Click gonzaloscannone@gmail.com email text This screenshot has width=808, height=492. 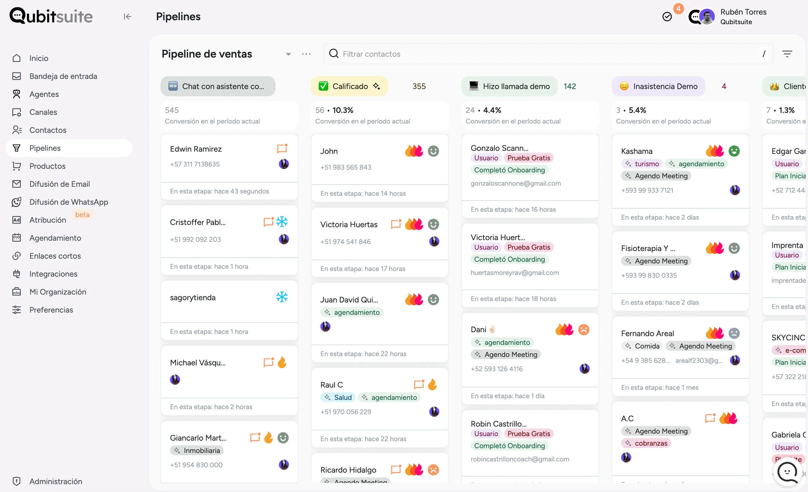click(x=515, y=183)
